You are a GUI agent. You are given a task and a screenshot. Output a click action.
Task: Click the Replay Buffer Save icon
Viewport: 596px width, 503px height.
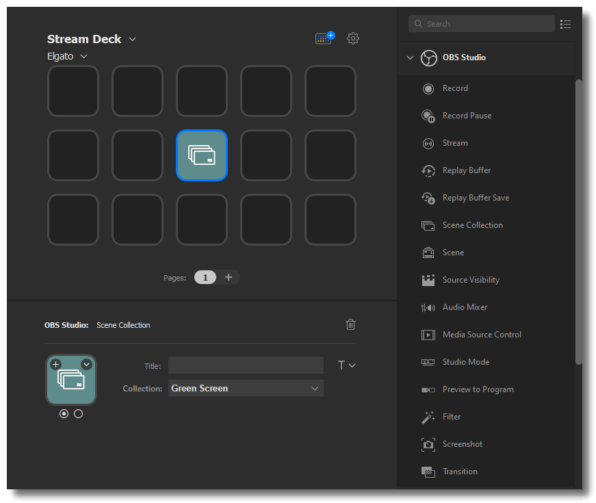point(428,198)
